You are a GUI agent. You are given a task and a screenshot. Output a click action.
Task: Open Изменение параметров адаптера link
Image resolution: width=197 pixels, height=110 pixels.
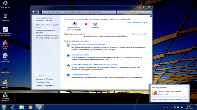click(45, 31)
